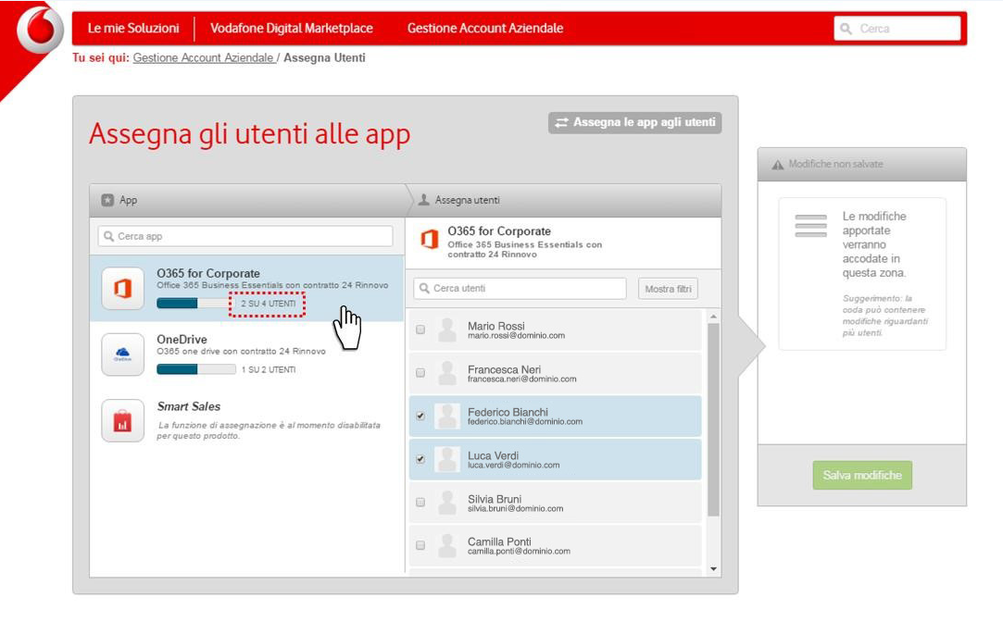
Task: Check the Mario Rossi checkbox
Action: 420,330
